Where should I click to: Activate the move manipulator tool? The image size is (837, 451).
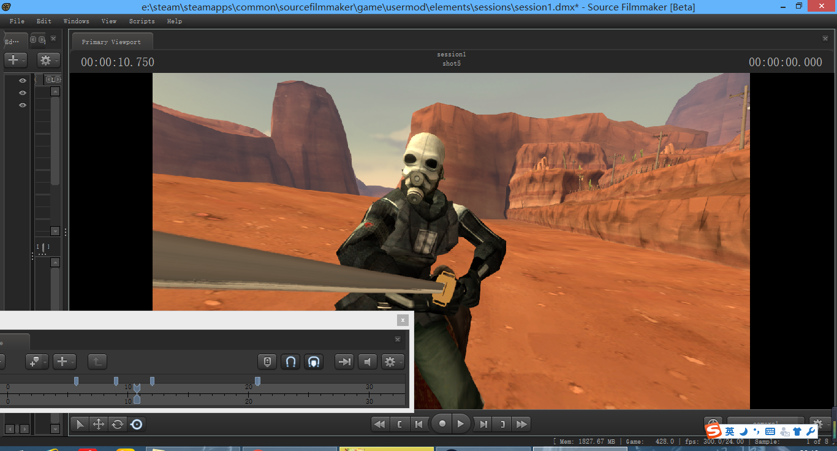98,424
